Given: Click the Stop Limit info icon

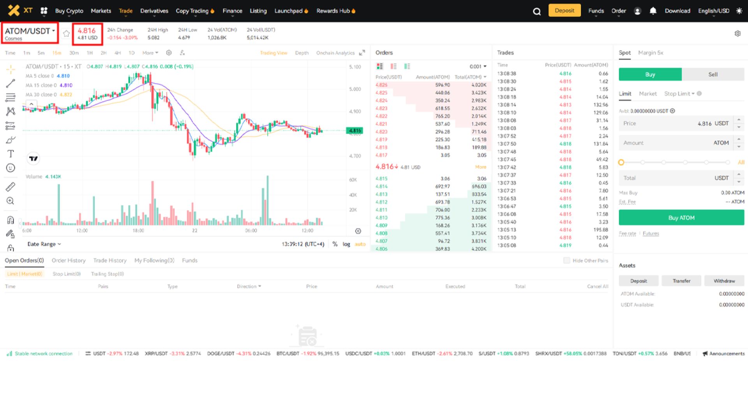Looking at the screenshot, I should (x=699, y=94).
